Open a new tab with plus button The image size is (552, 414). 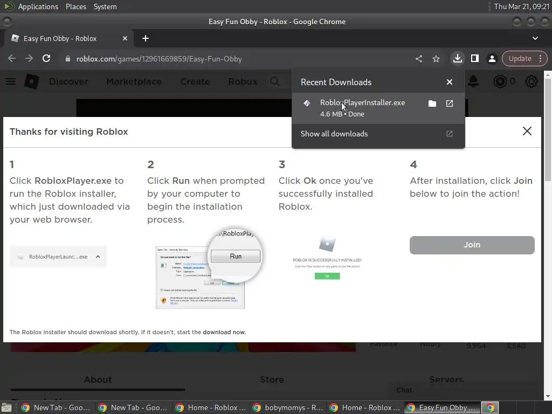[146, 38]
